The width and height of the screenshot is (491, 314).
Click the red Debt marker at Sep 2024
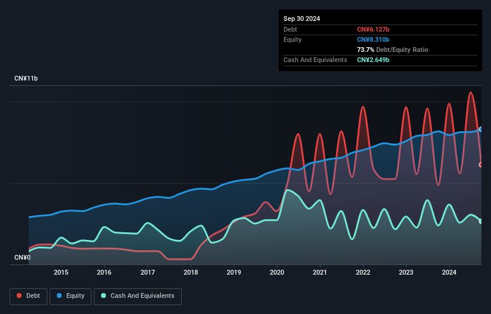pos(481,165)
